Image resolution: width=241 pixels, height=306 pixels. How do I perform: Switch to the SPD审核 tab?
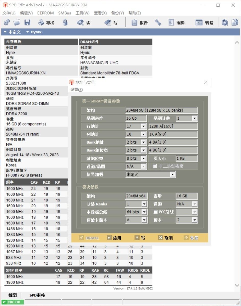[x=37, y=295]
